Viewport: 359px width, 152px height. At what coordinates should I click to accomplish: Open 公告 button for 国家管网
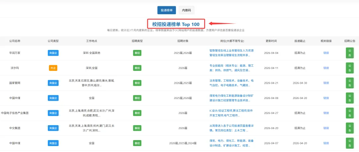350,83
